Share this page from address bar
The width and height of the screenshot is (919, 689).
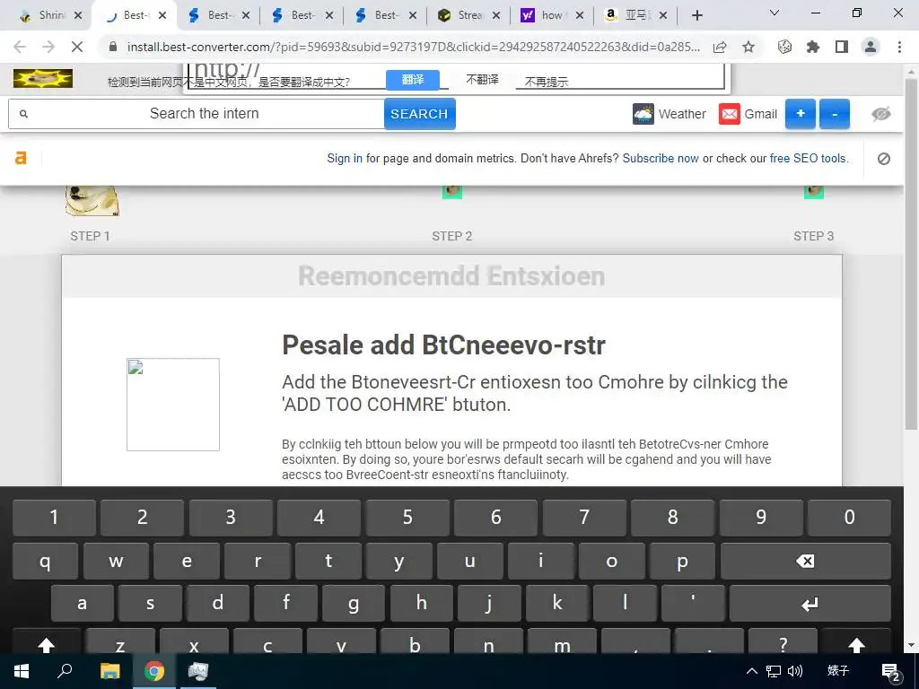coord(721,47)
